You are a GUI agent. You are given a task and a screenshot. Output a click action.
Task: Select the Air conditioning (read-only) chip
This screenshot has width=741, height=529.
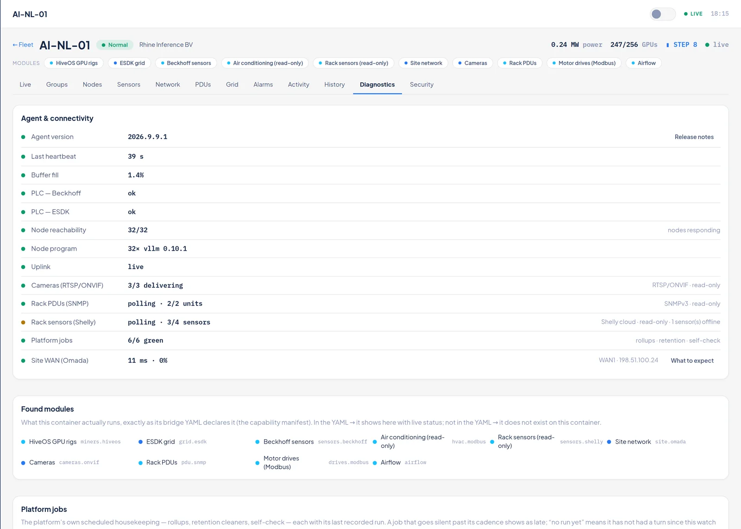265,63
